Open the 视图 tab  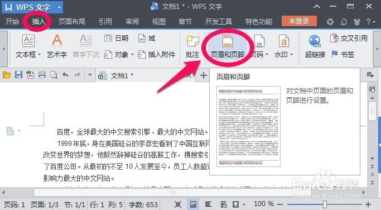coord(158,22)
